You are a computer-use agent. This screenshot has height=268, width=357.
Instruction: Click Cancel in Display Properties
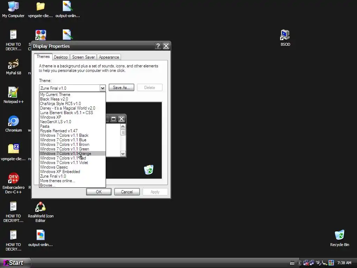click(x=127, y=192)
